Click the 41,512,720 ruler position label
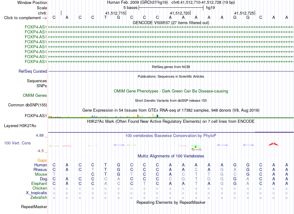The height and width of the screenshot is (214, 294). tap(179, 13)
